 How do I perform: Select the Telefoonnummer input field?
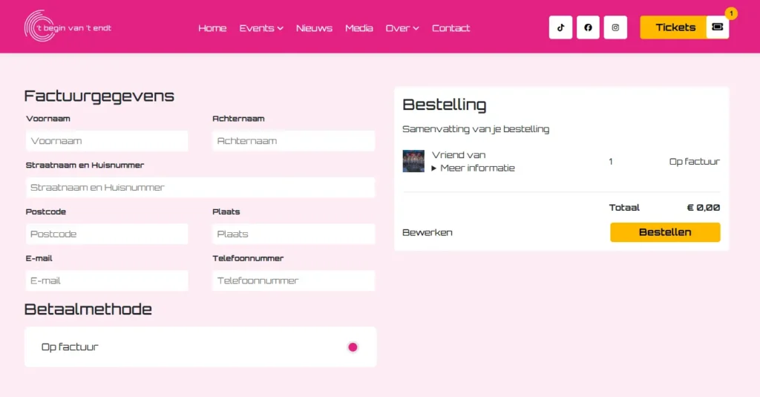point(293,281)
